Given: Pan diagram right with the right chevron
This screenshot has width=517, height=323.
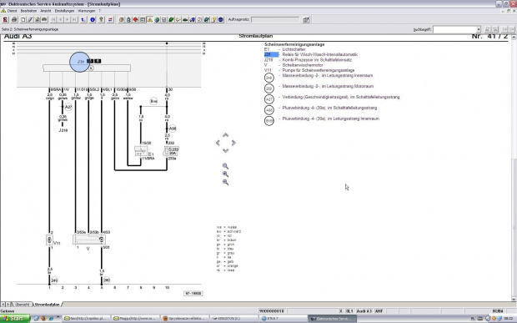Looking at the screenshot, I should click(x=233, y=143).
